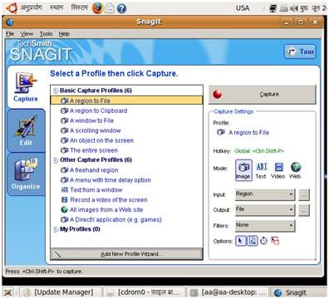Select Image capture mode

tap(243, 170)
